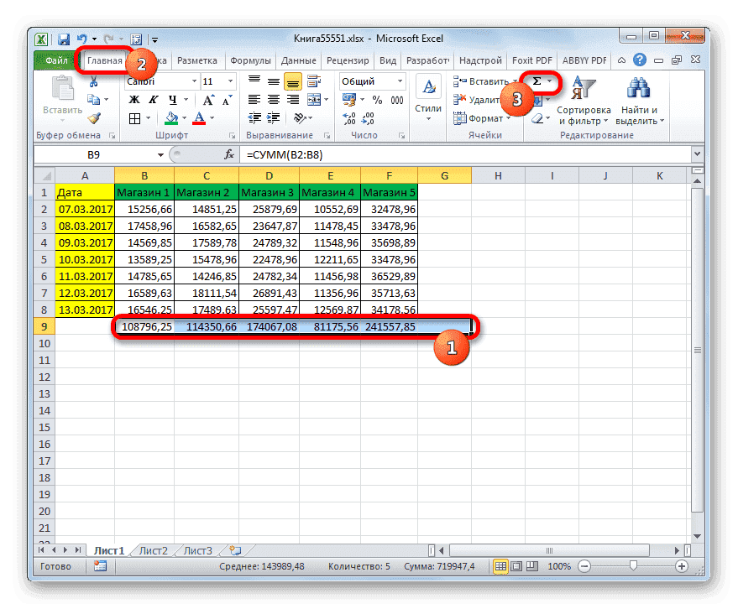Switch to the Лист2 sheet tab
Viewport: 738px width, 609px height.
152,550
